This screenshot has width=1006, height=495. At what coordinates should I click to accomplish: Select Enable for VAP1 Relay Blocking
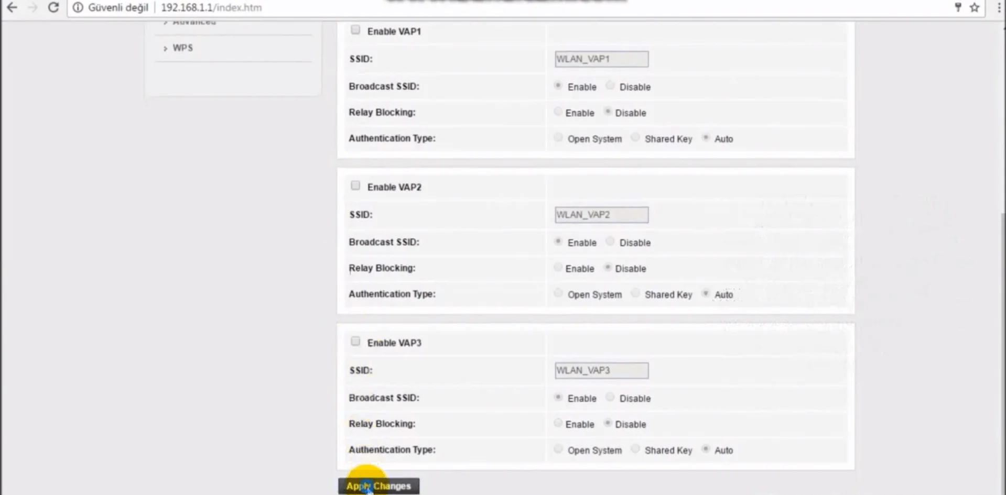click(558, 112)
